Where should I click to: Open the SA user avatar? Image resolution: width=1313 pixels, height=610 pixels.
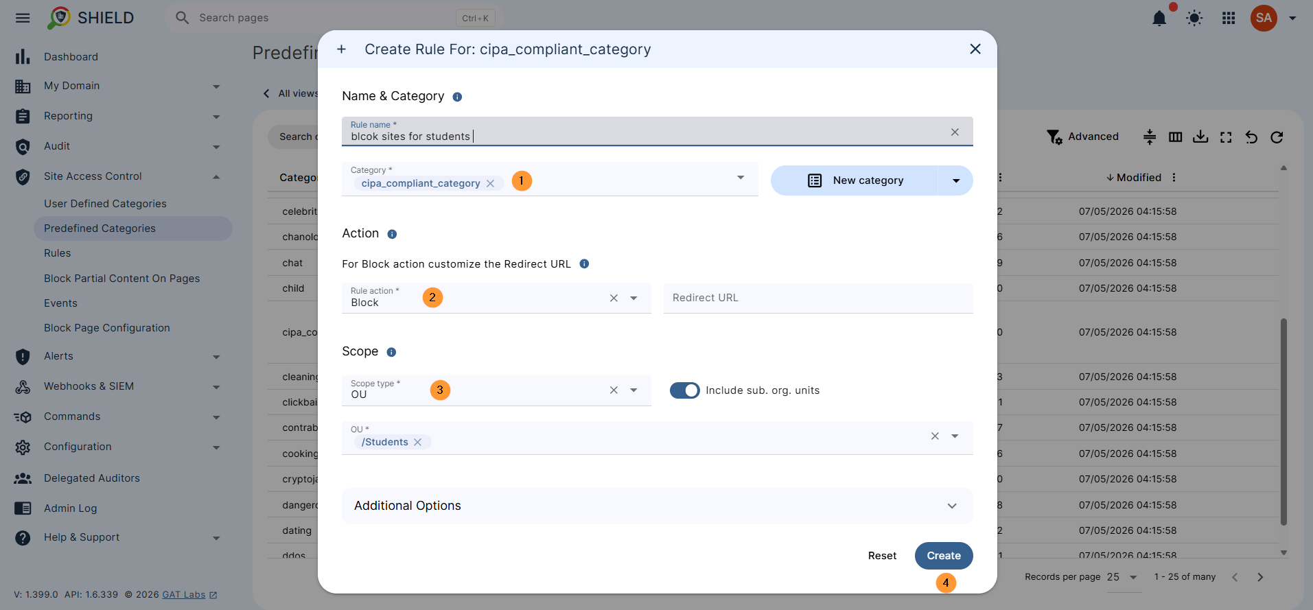pyautogui.click(x=1264, y=18)
